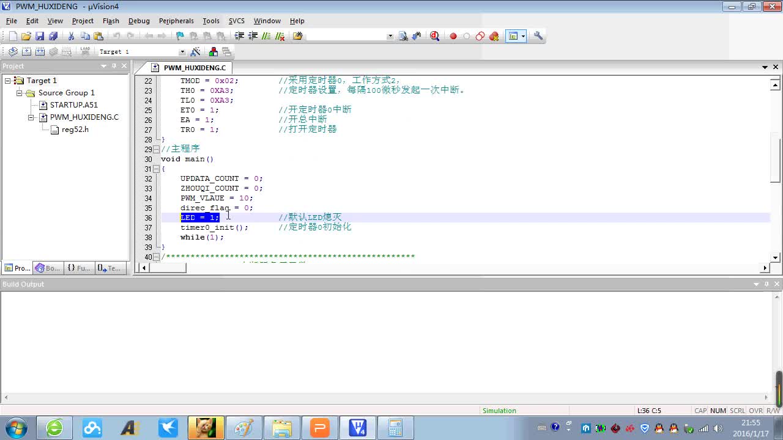This screenshot has height=440, width=783.
Task: Close the Build Output panel
Action: click(x=777, y=284)
